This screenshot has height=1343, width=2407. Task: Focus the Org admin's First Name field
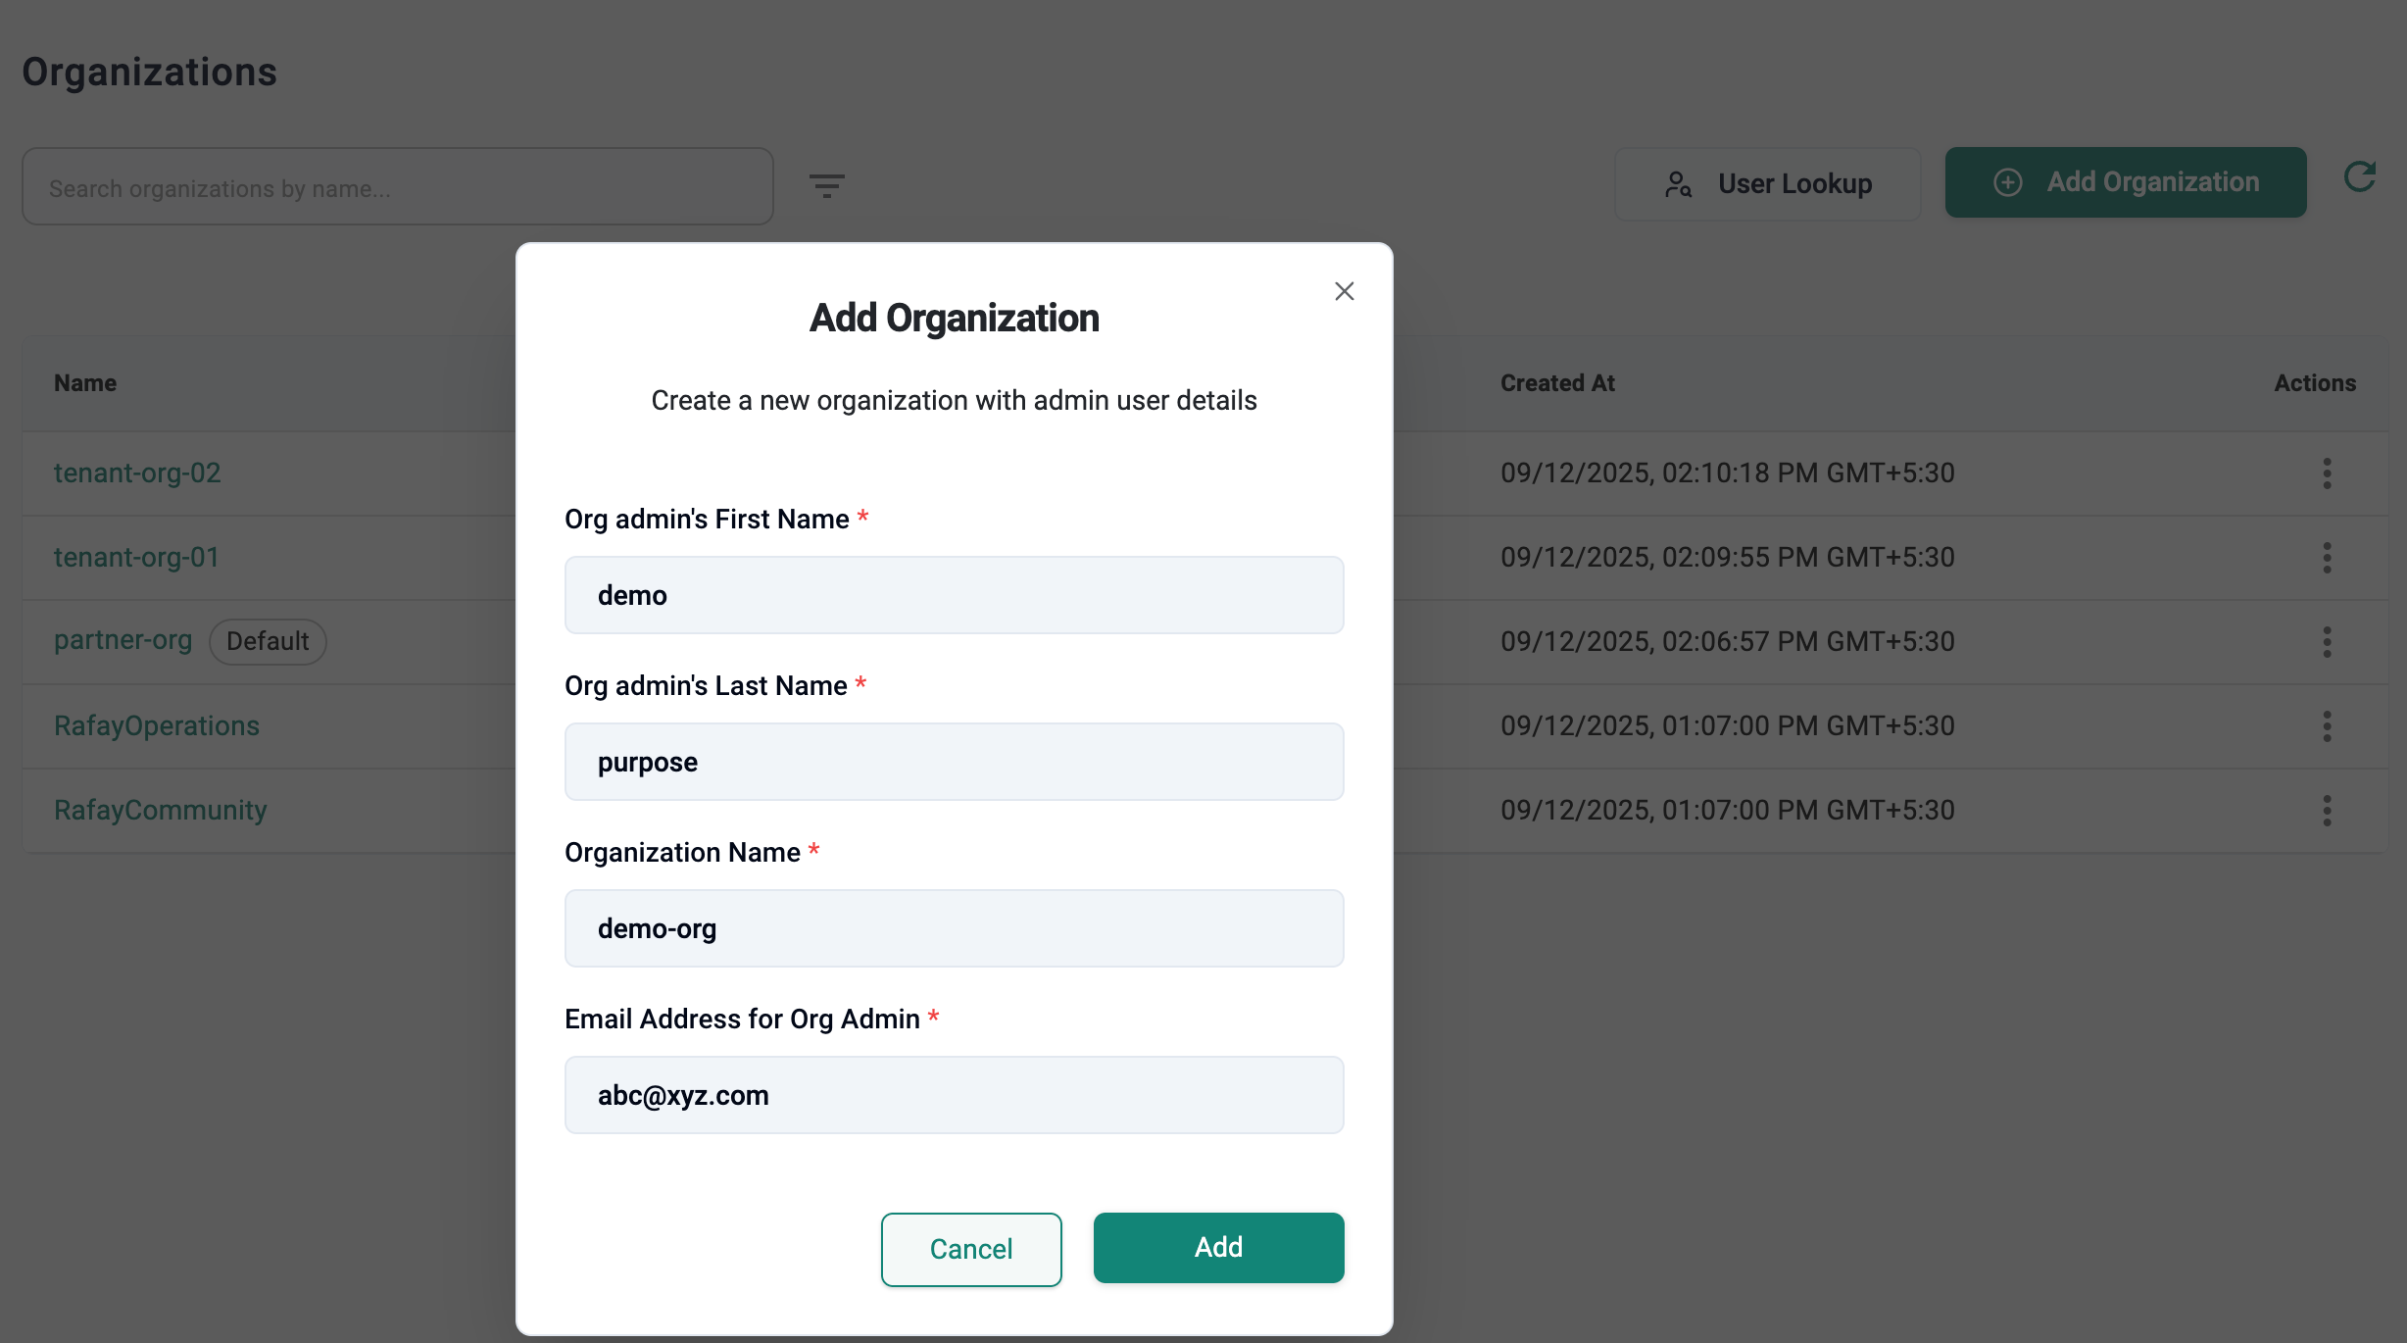(954, 595)
